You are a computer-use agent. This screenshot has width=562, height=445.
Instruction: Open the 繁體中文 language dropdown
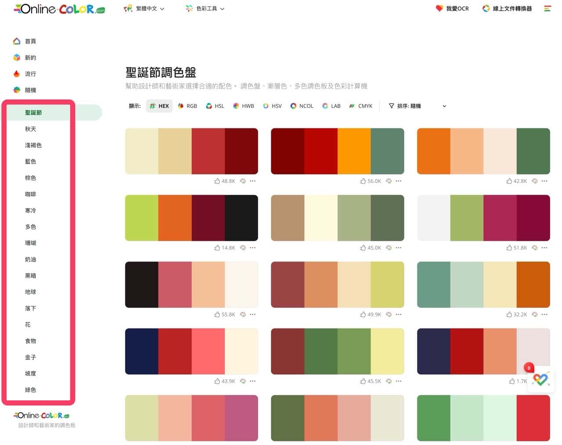tap(144, 8)
